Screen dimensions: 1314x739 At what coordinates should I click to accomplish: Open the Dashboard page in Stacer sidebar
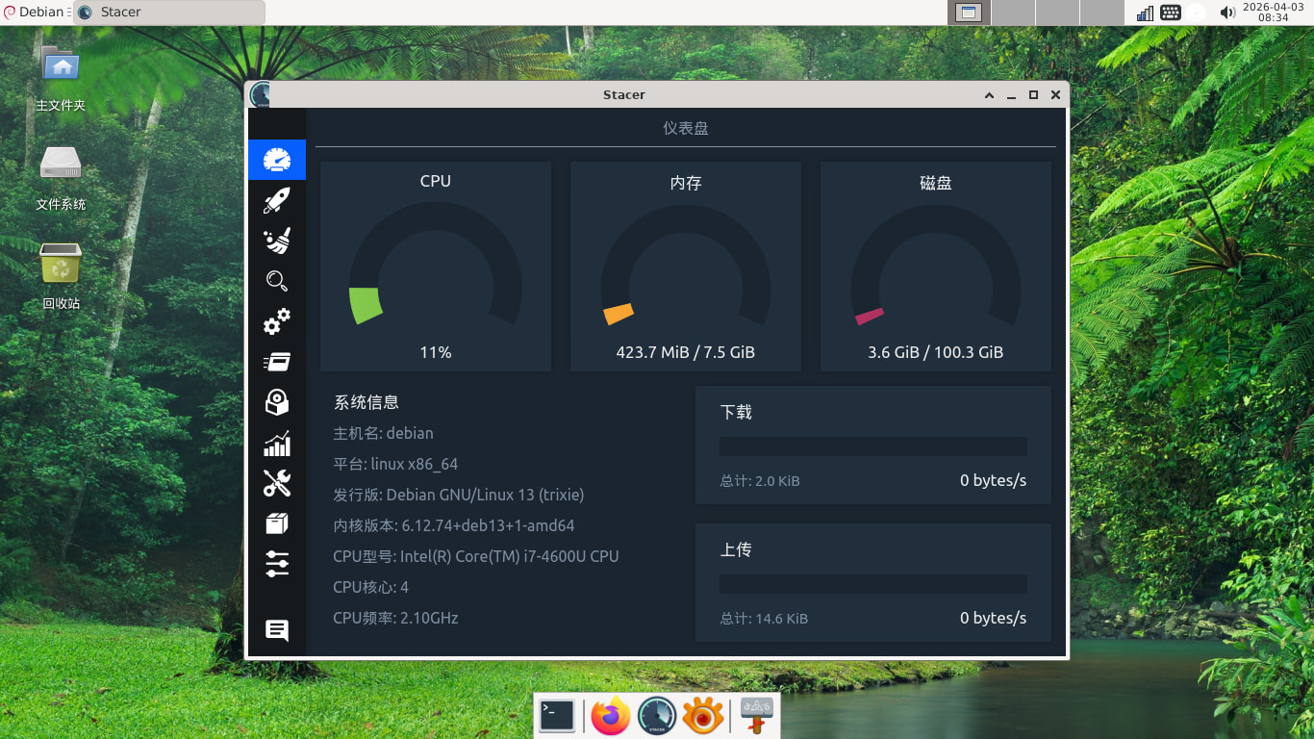tap(277, 160)
